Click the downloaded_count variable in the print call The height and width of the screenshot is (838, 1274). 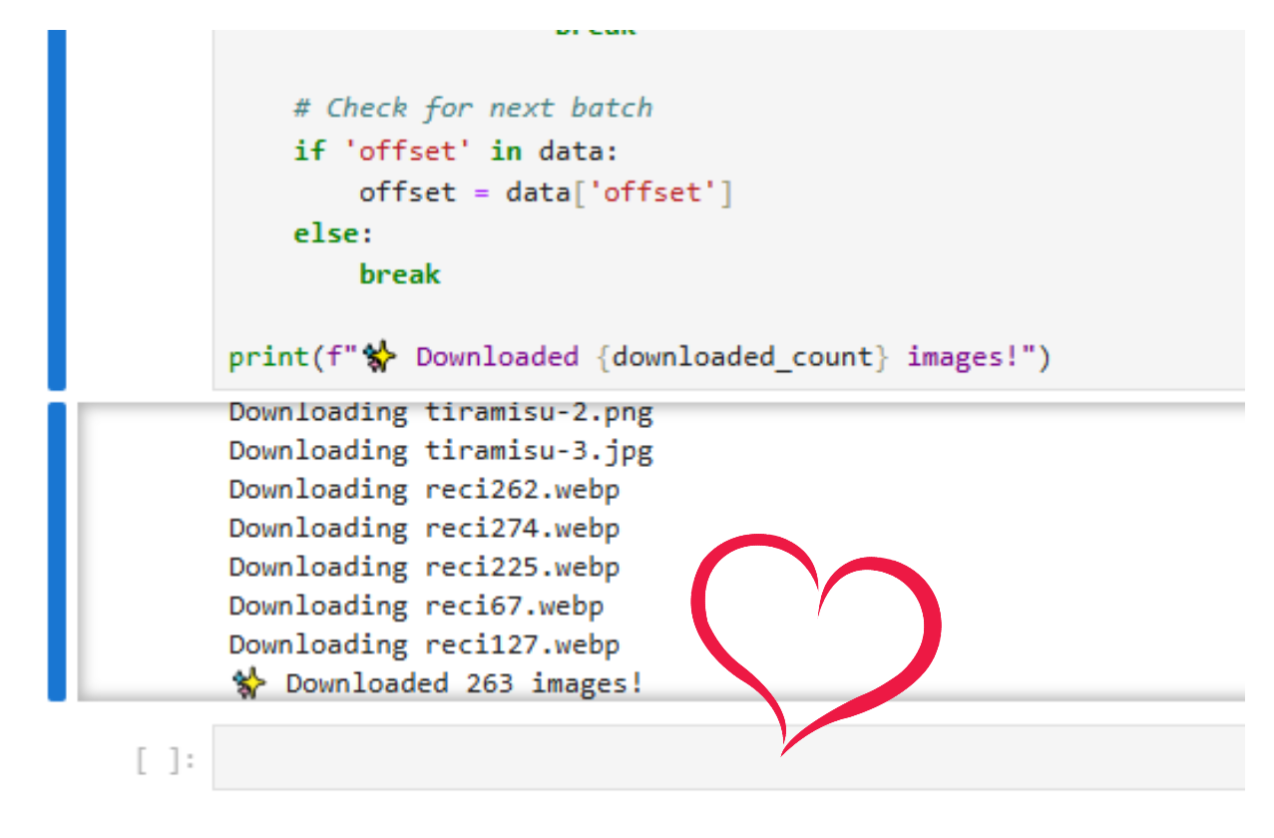[743, 355]
